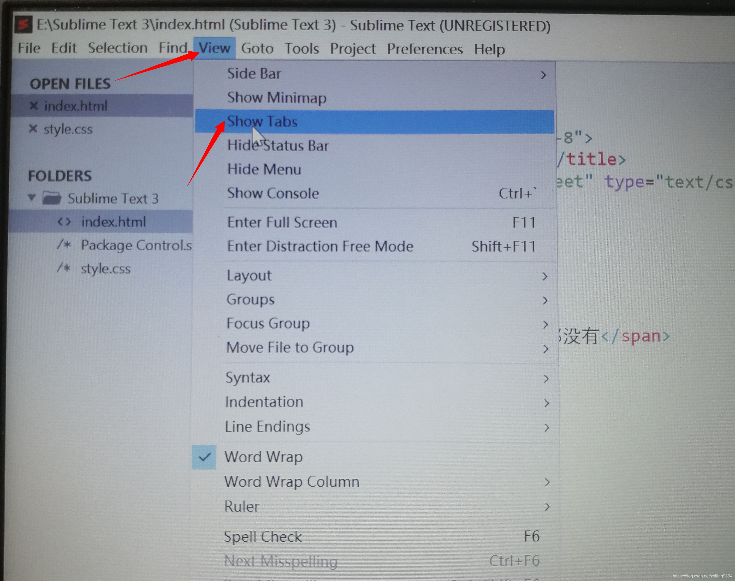Expand the Move File to Group arrow
Viewport: 735px width, 581px height.
pos(546,348)
